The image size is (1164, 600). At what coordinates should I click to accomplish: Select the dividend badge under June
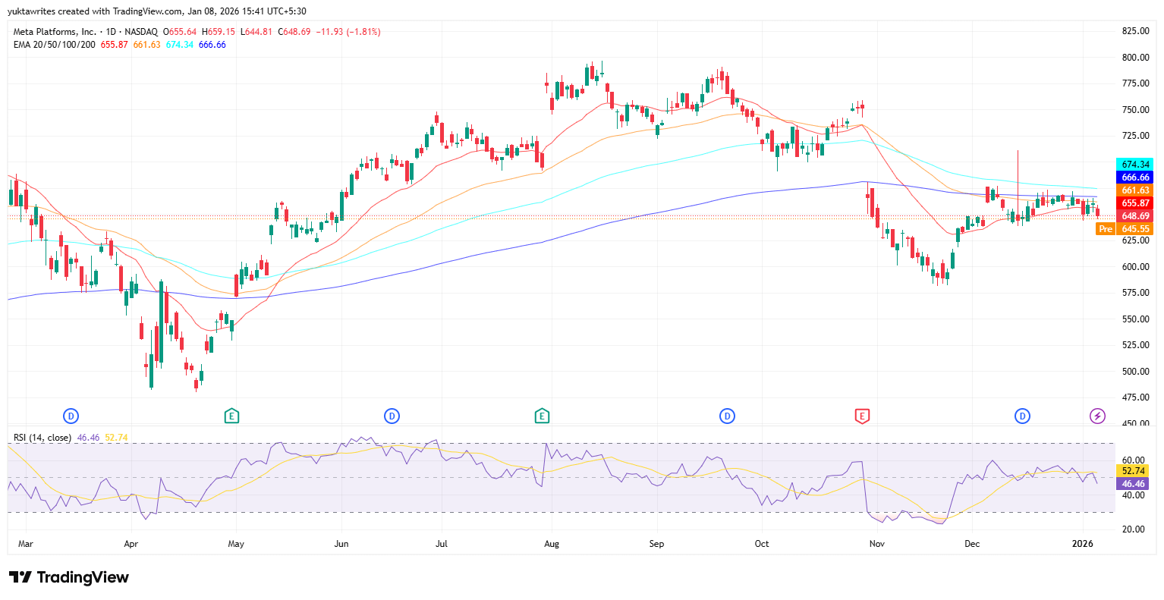[x=392, y=416]
